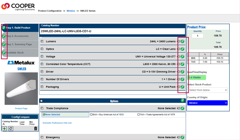Viewport: 240px width, 140px height.
Task: Click the Cooper Lighting Solutions logo
Action: tap(18, 7)
